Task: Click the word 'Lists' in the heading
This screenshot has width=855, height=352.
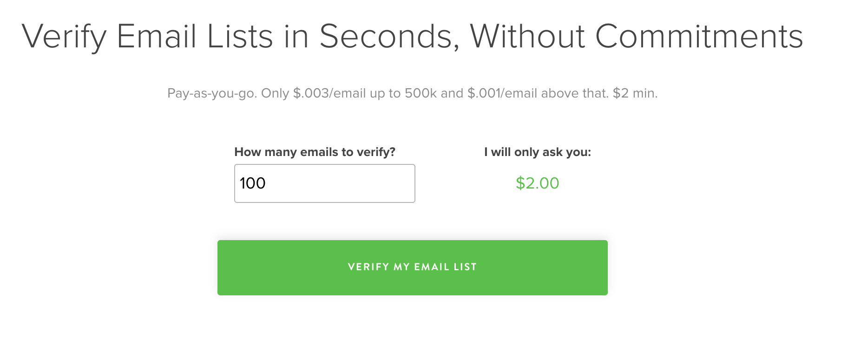Action: click(240, 36)
